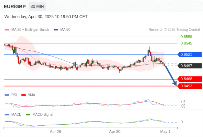Click the MA 50 legend swatch
The width and height of the screenshot is (203, 137).
tap(56, 30)
